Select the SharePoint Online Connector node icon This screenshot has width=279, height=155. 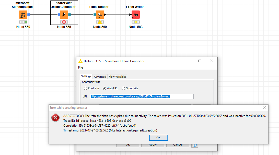[64, 15]
